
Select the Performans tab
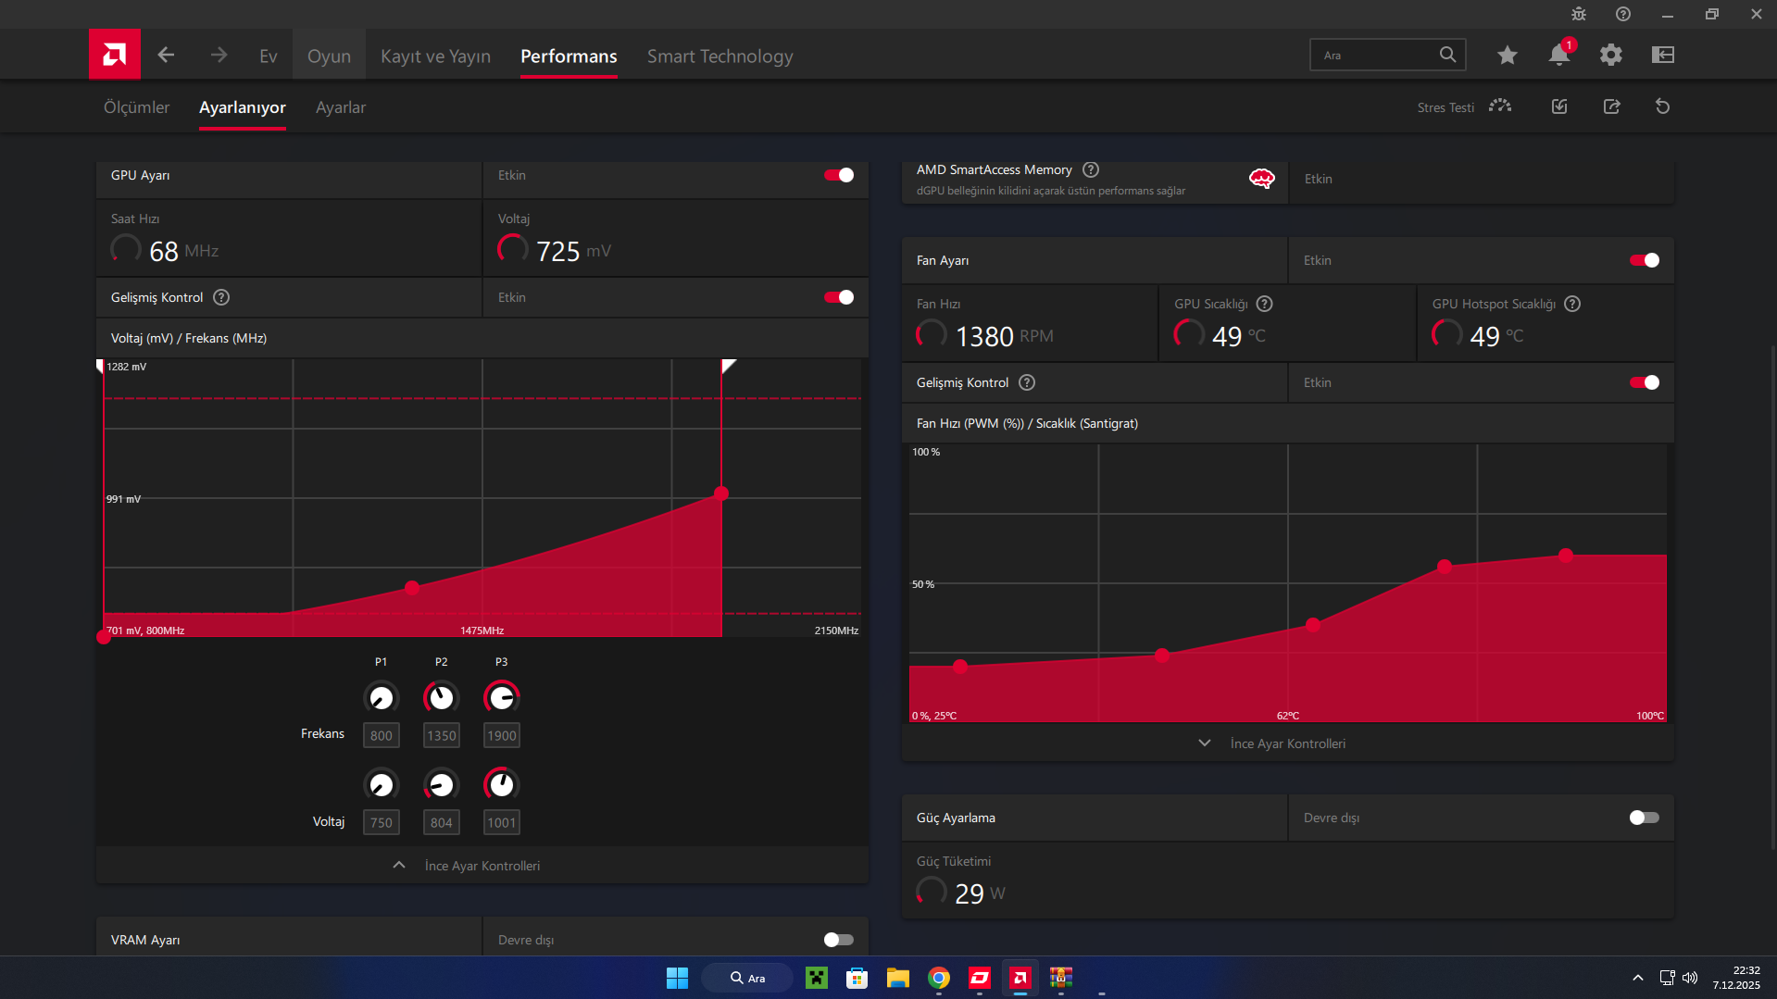pyautogui.click(x=569, y=56)
